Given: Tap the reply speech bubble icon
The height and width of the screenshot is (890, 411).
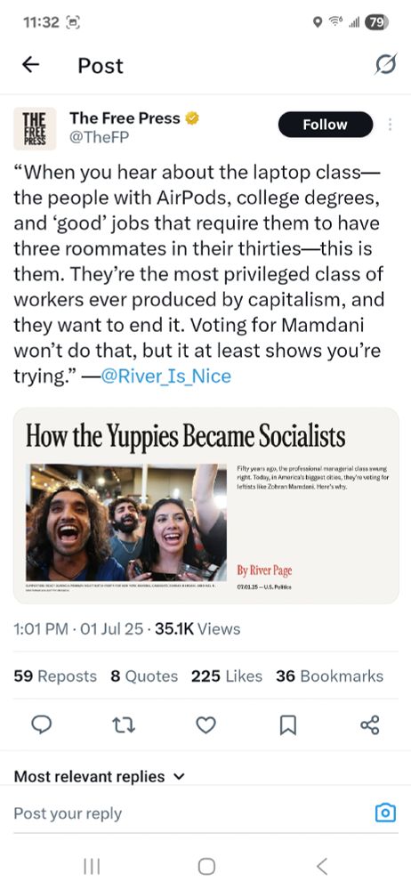Looking at the screenshot, I should point(42,724).
